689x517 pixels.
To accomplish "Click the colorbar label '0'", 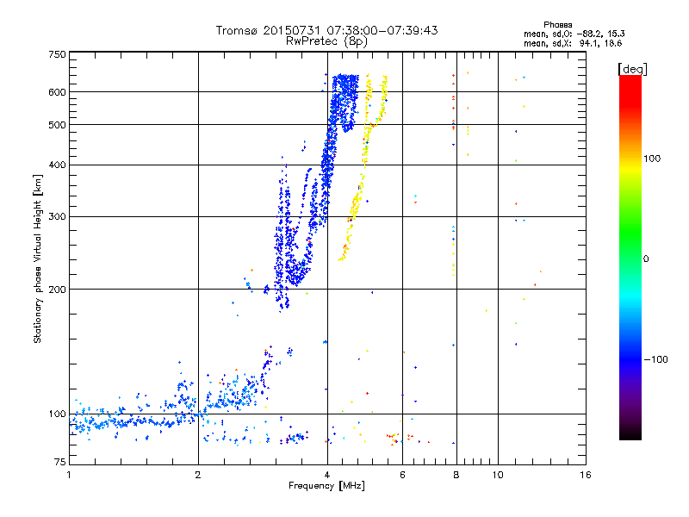I will pyautogui.click(x=645, y=259).
